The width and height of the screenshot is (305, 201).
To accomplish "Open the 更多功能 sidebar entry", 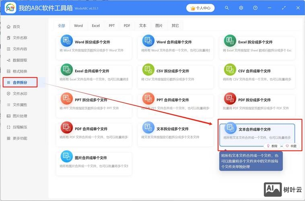I will click(x=20, y=138).
